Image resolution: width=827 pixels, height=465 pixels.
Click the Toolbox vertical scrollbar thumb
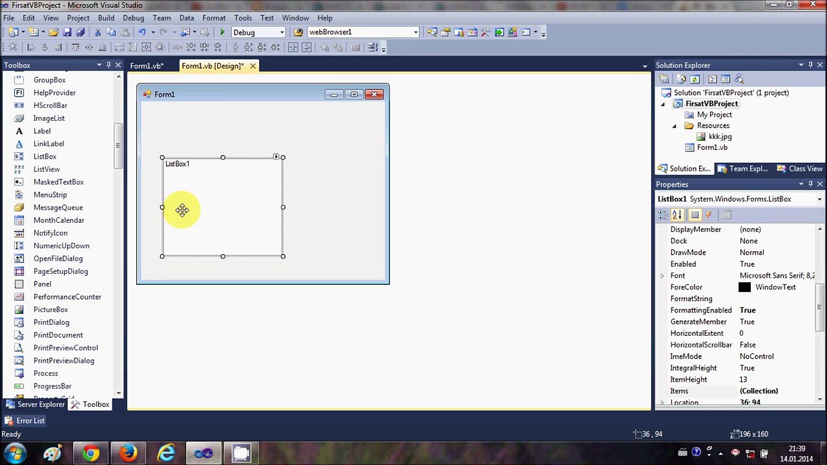[x=118, y=145]
